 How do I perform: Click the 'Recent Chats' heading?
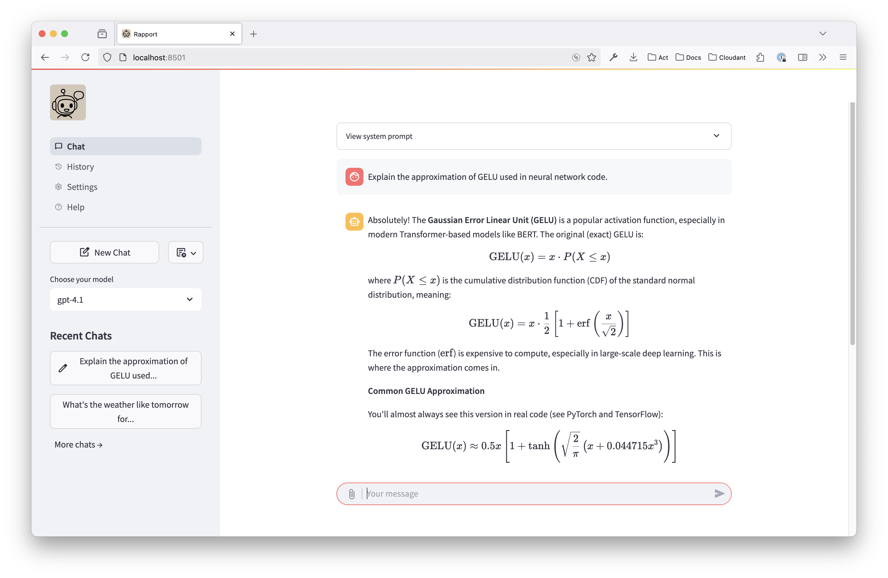click(x=81, y=336)
